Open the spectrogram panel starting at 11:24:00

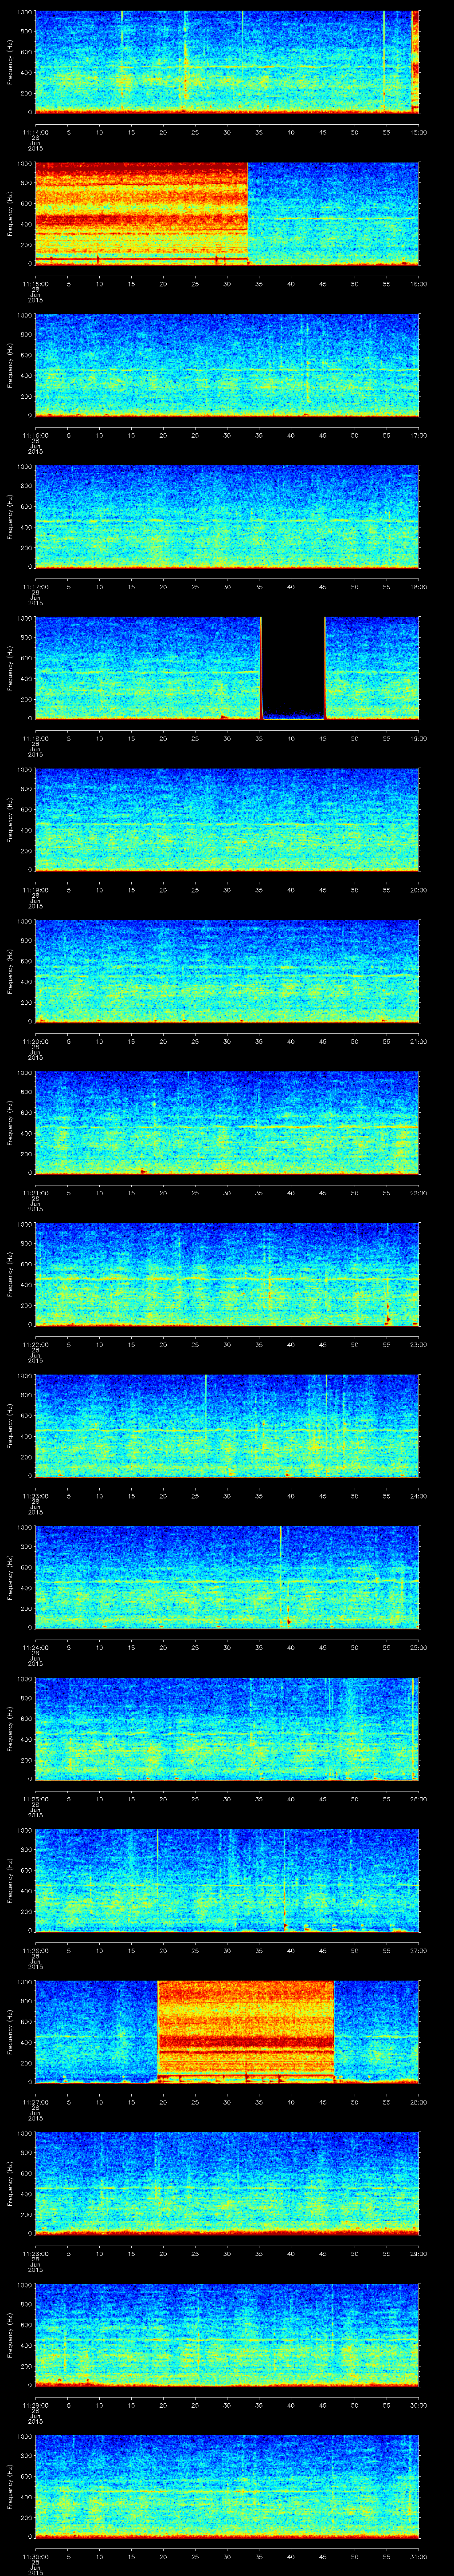point(227,1577)
